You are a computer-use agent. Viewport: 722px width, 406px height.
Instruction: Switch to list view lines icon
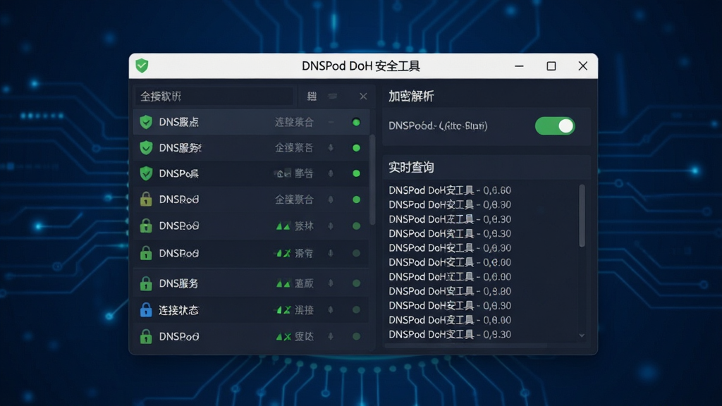coord(333,96)
